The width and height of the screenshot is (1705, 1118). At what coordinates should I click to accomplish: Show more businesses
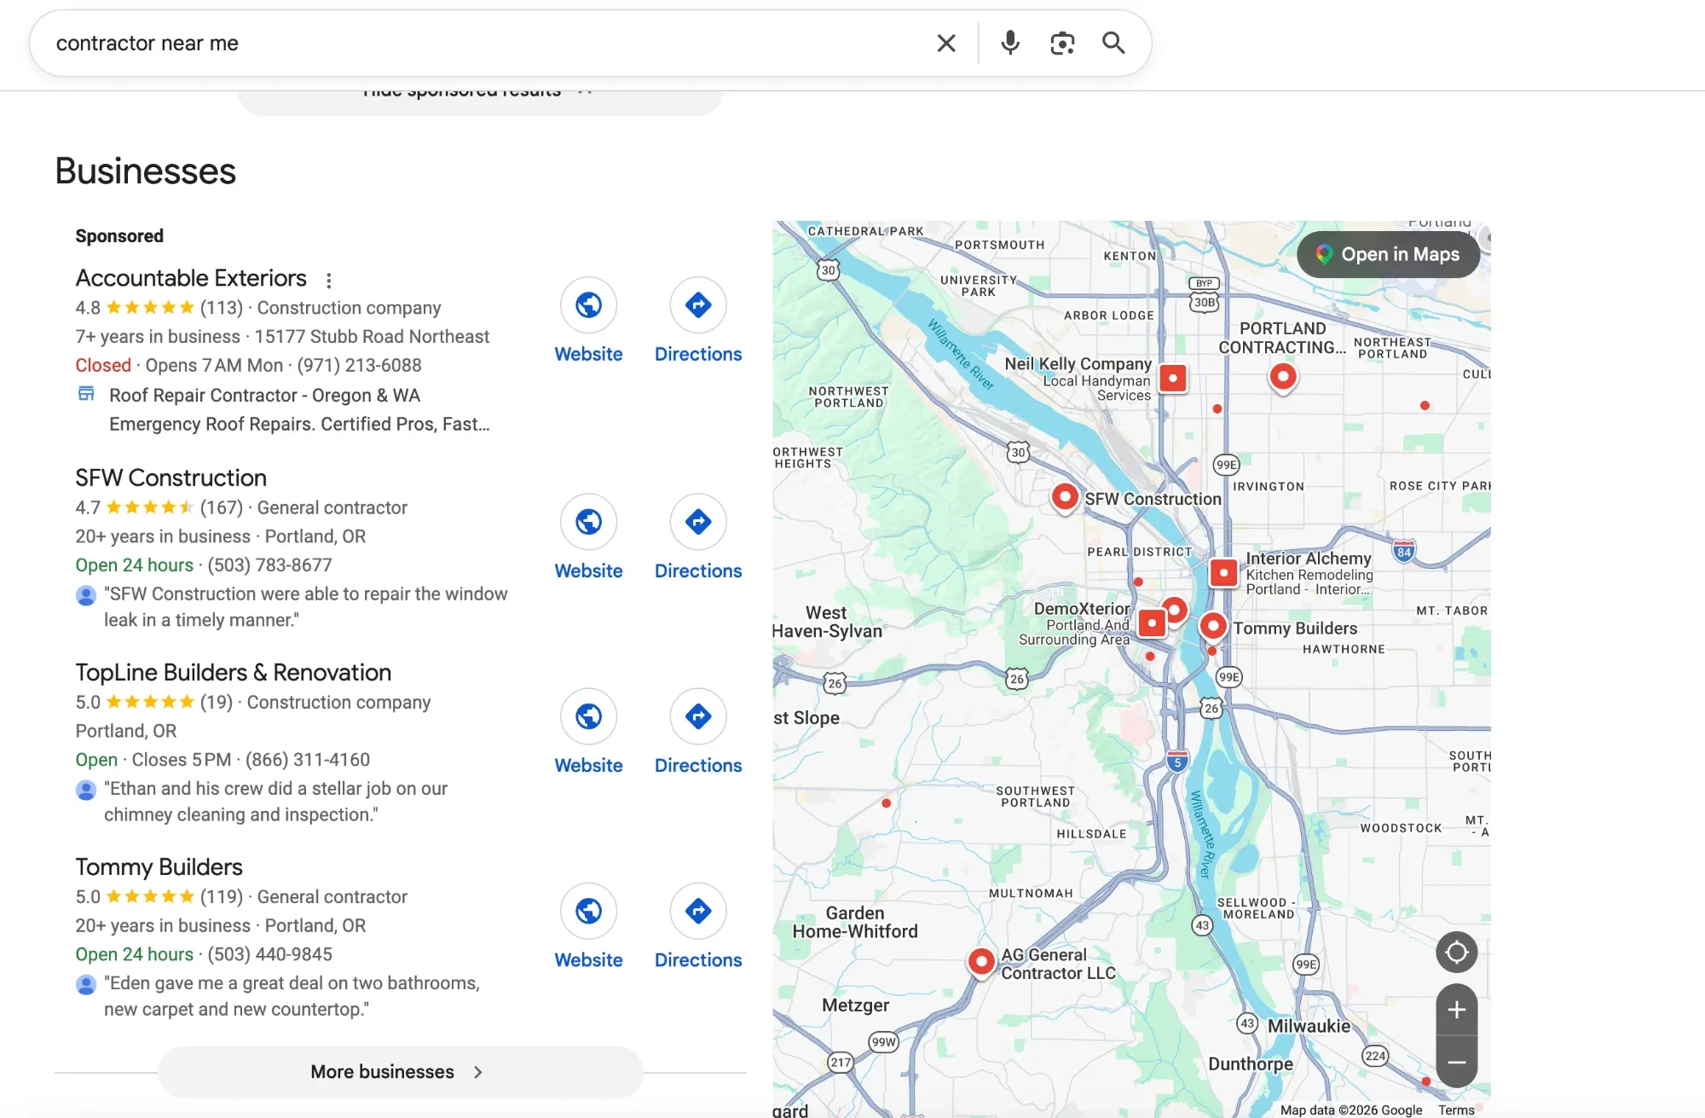coord(400,1072)
